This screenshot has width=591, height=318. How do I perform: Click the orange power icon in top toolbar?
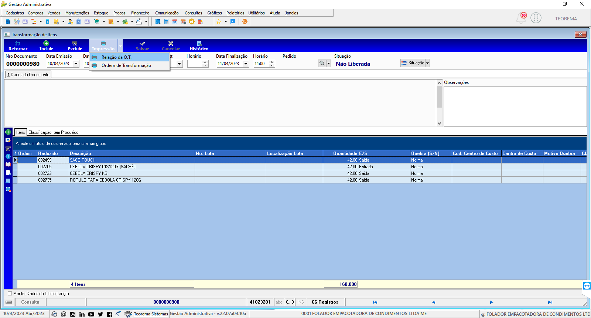[x=245, y=21]
